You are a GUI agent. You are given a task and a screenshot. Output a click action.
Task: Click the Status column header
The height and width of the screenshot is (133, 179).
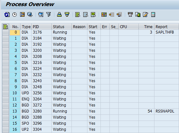[62, 27]
